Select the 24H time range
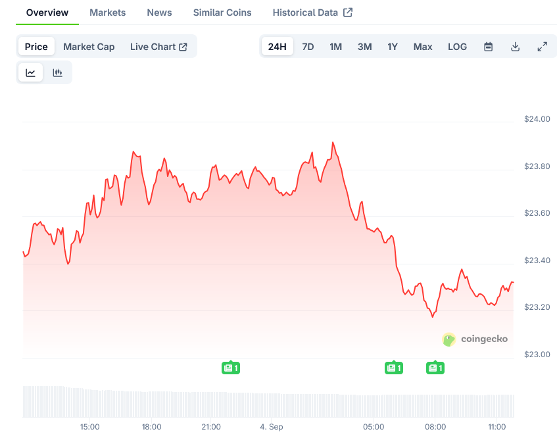 click(278, 47)
